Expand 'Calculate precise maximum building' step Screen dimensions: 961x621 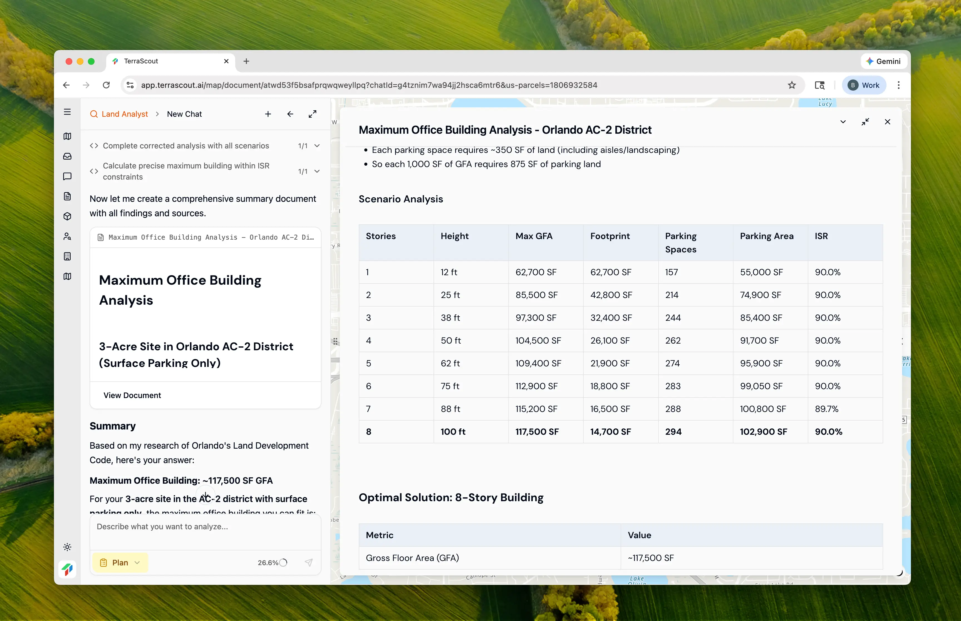[317, 172]
